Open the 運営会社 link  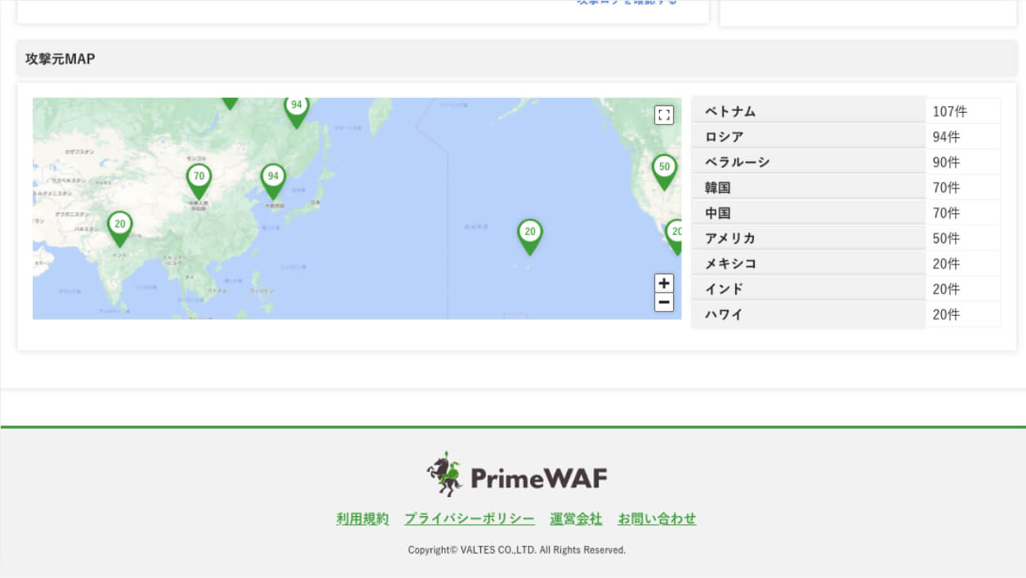(x=577, y=518)
